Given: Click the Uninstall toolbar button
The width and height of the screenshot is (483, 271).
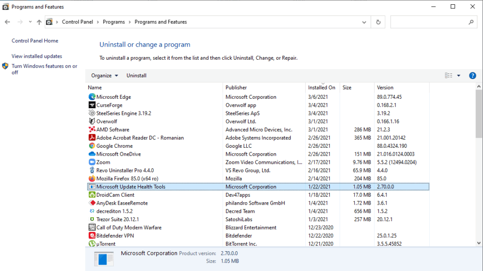Looking at the screenshot, I should pos(136,76).
